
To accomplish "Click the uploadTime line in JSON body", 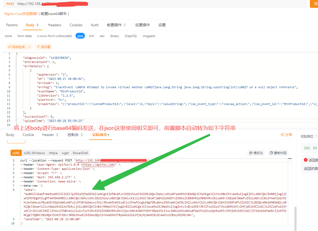I will coord(53,121).
